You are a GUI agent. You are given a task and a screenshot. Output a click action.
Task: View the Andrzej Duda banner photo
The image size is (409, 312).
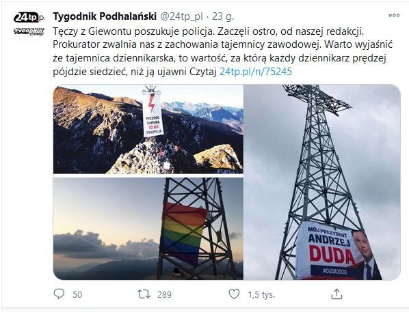(322, 182)
